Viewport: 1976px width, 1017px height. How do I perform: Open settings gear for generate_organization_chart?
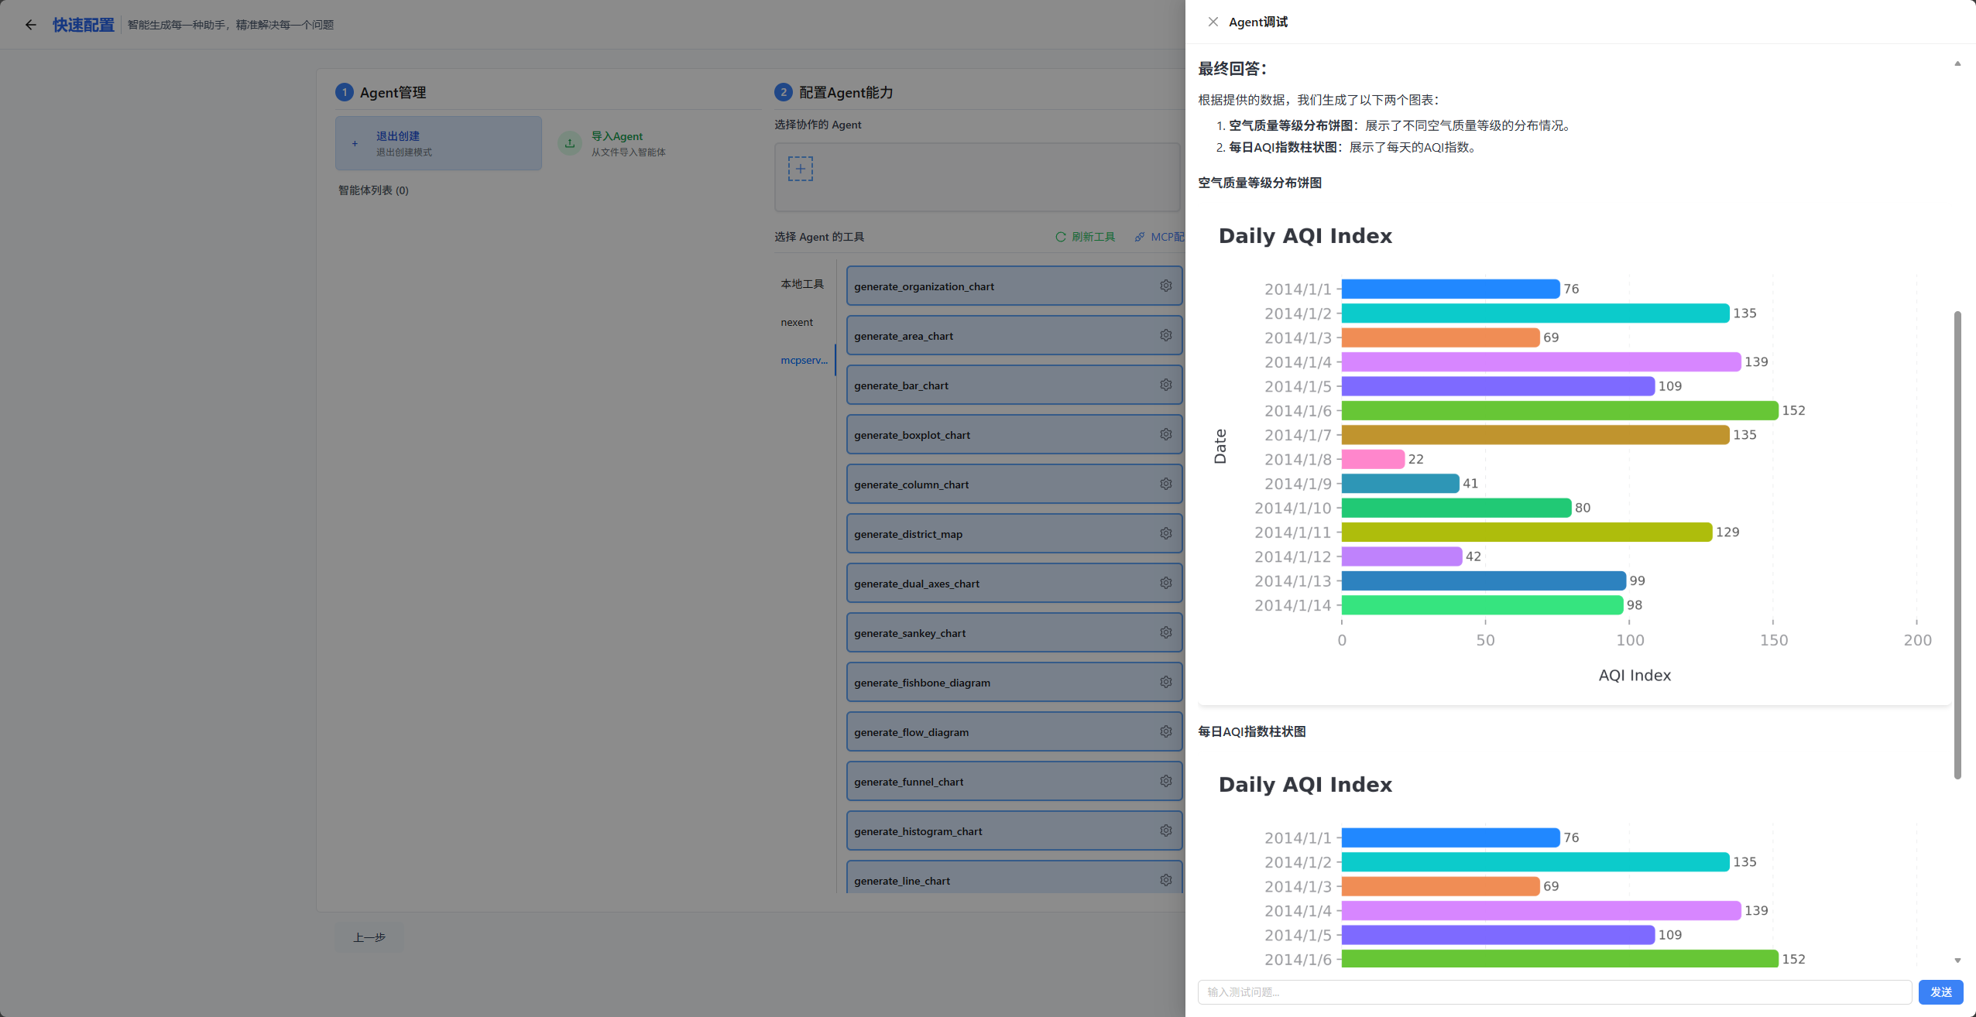point(1165,286)
